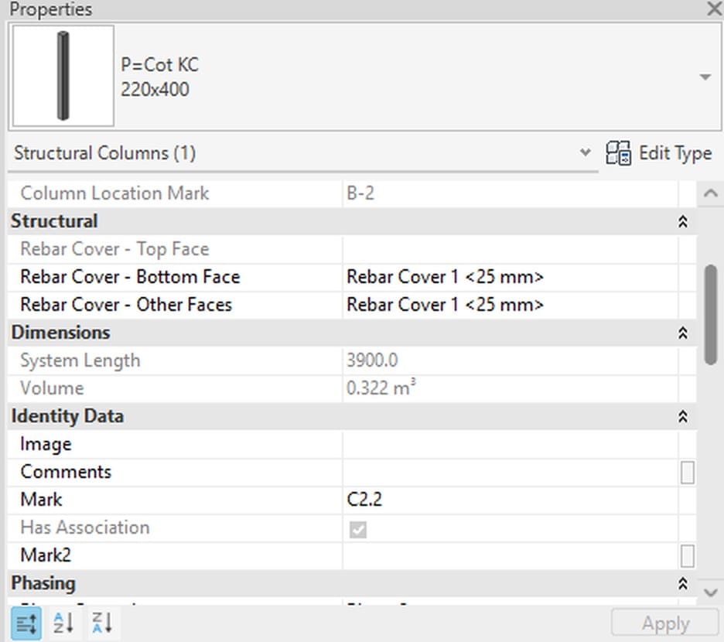Close the Properties panel

point(714,9)
